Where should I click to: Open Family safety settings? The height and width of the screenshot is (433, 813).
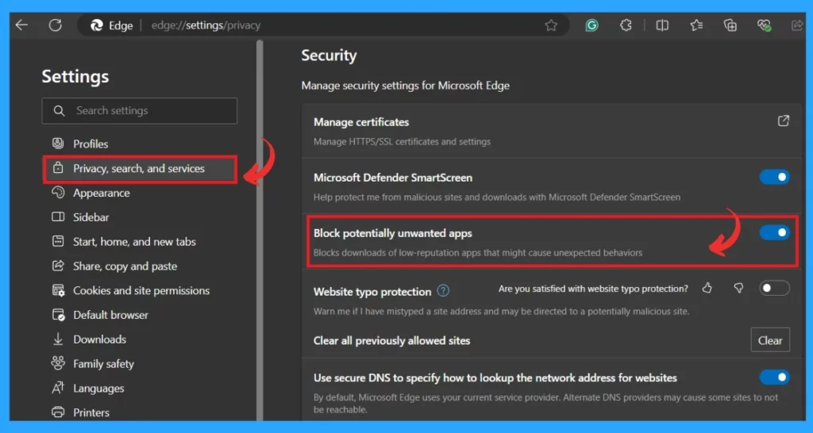[x=103, y=363]
